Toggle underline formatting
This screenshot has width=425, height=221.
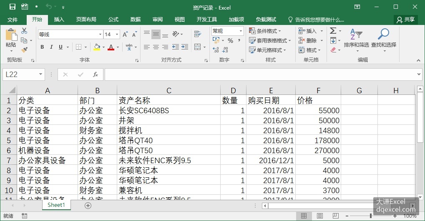click(60, 47)
